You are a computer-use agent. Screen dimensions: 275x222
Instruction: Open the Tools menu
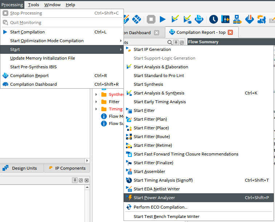33,5
